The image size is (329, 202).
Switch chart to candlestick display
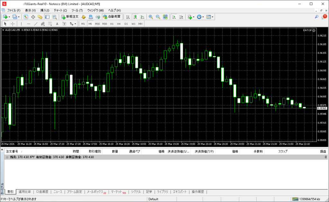tap(135, 17)
